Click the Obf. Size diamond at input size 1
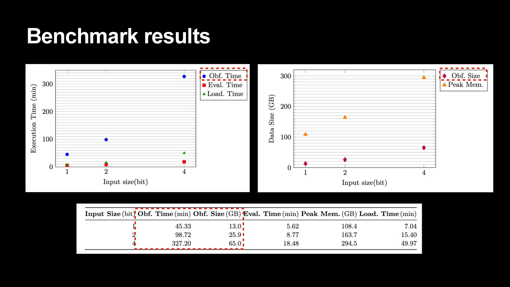Image resolution: width=510 pixels, height=287 pixels. click(305, 164)
